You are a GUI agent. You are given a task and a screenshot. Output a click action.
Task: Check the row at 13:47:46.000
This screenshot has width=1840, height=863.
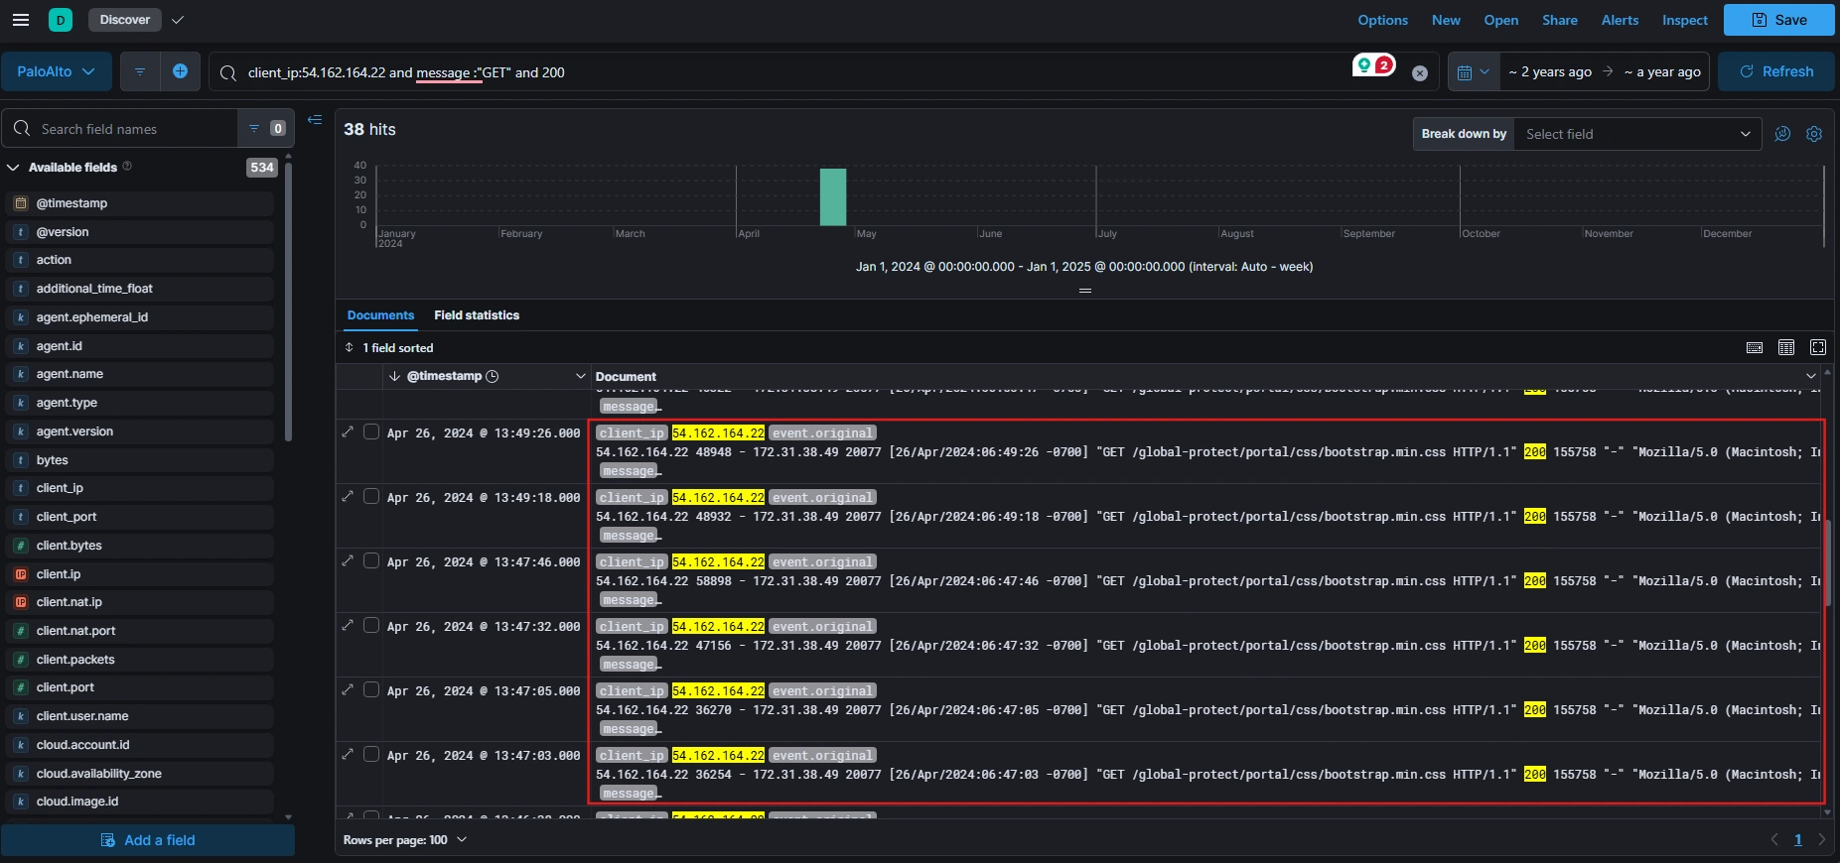click(x=371, y=561)
